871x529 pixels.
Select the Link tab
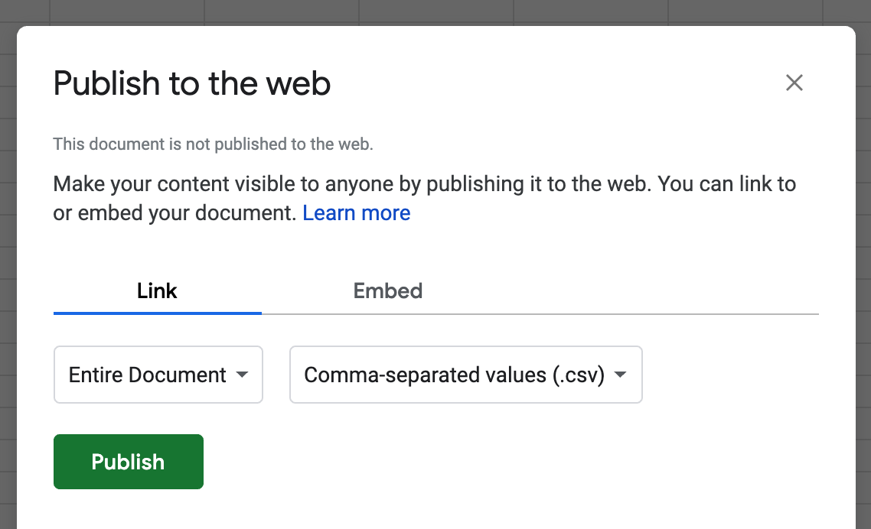(157, 290)
